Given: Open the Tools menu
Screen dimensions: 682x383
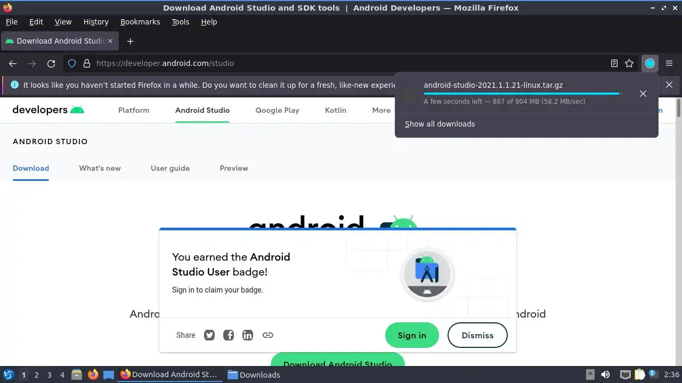Looking at the screenshot, I should click(x=180, y=22).
